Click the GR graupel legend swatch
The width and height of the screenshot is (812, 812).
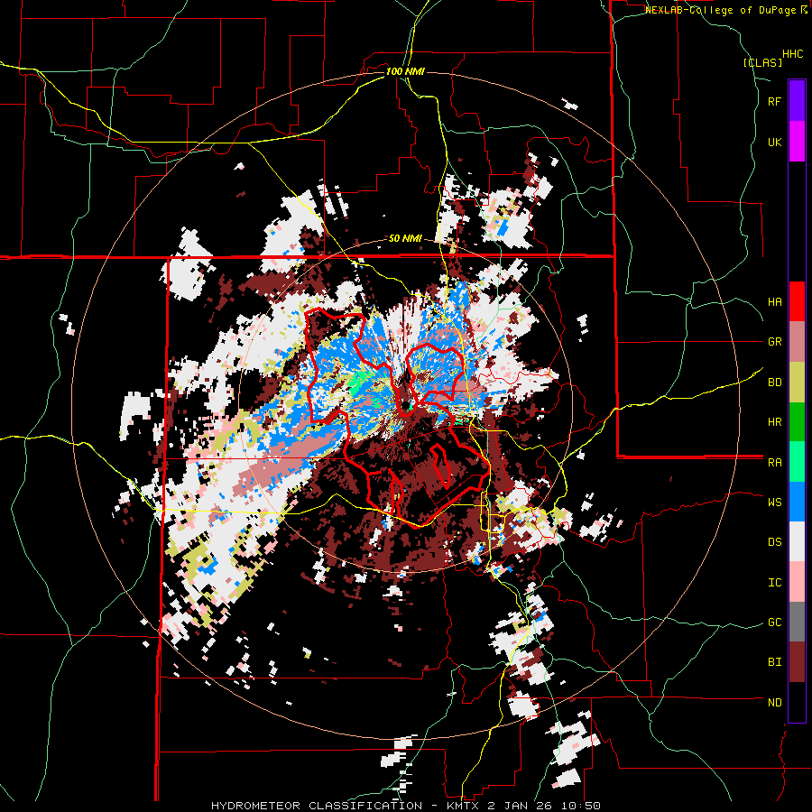tap(797, 341)
